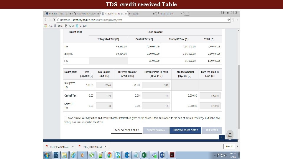
Task: Click Show all downloads button
Action: click(229, 146)
